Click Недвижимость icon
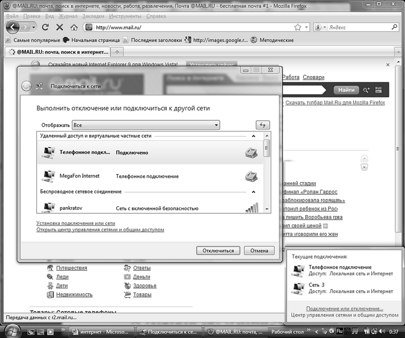This screenshot has height=338, width=405. [x=50, y=294]
